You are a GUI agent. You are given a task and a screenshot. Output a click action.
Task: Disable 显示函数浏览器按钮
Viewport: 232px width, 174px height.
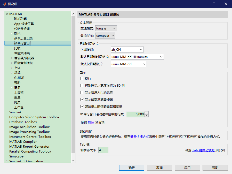(82, 99)
